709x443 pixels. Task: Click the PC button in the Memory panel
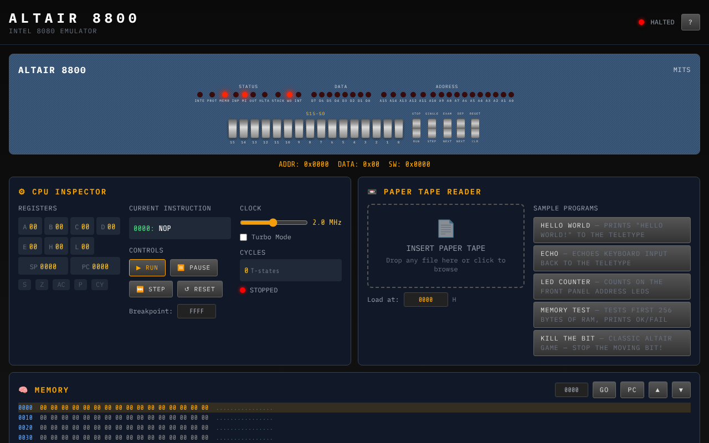coord(632,390)
